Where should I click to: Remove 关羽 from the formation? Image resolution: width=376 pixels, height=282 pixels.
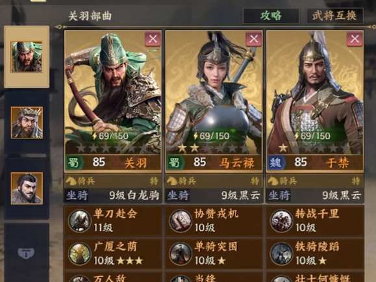pos(153,39)
